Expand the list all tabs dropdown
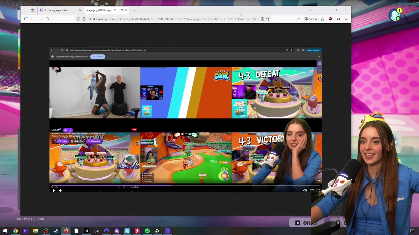Viewport: 419px width, 235px height. [311, 10]
